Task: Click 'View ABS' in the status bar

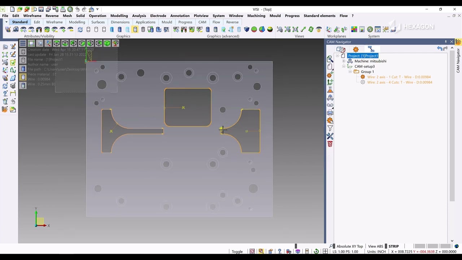Action: pos(375,246)
